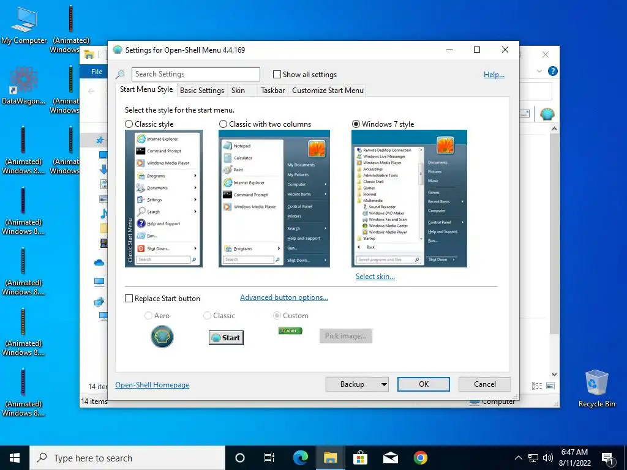The height and width of the screenshot is (470, 627).
Task: Open Microsoft Store from the taskbar
Action: [x=360, y=458]
